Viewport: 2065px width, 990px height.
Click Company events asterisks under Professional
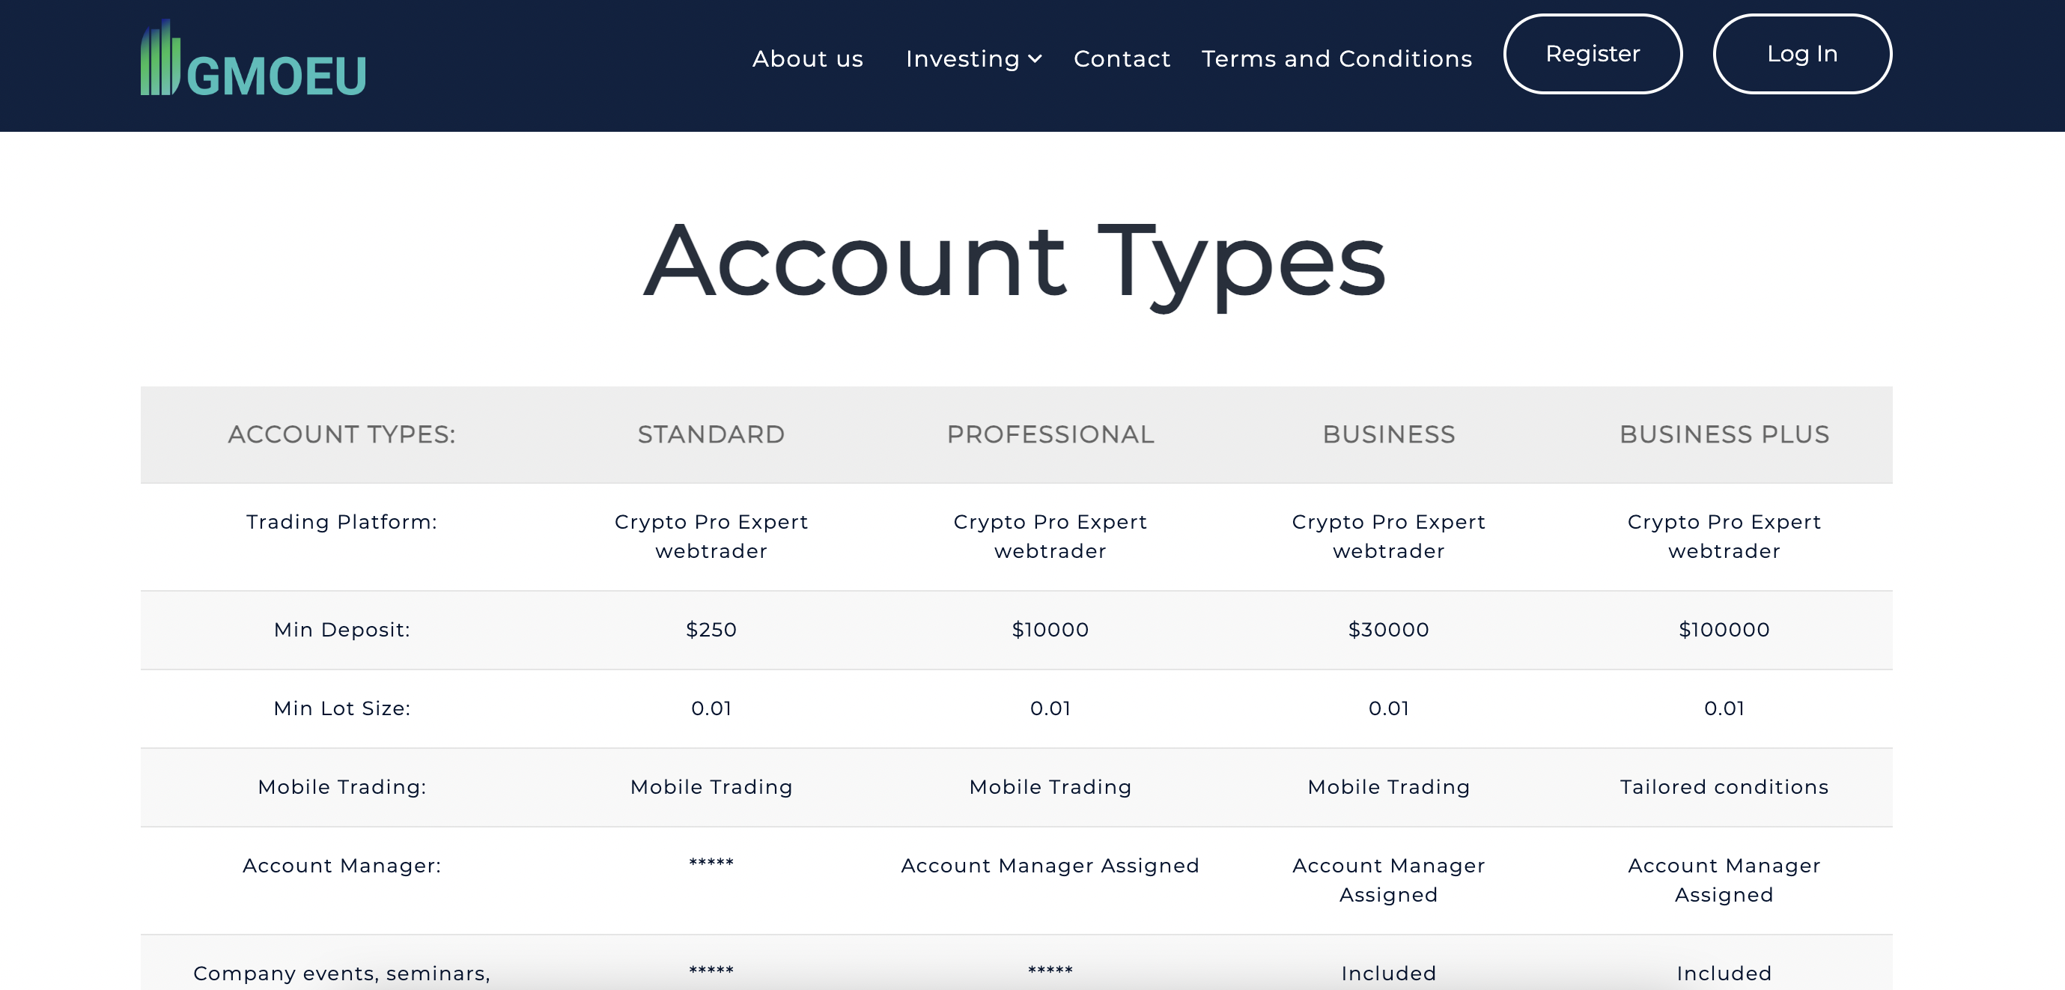tap(1050, 970)
